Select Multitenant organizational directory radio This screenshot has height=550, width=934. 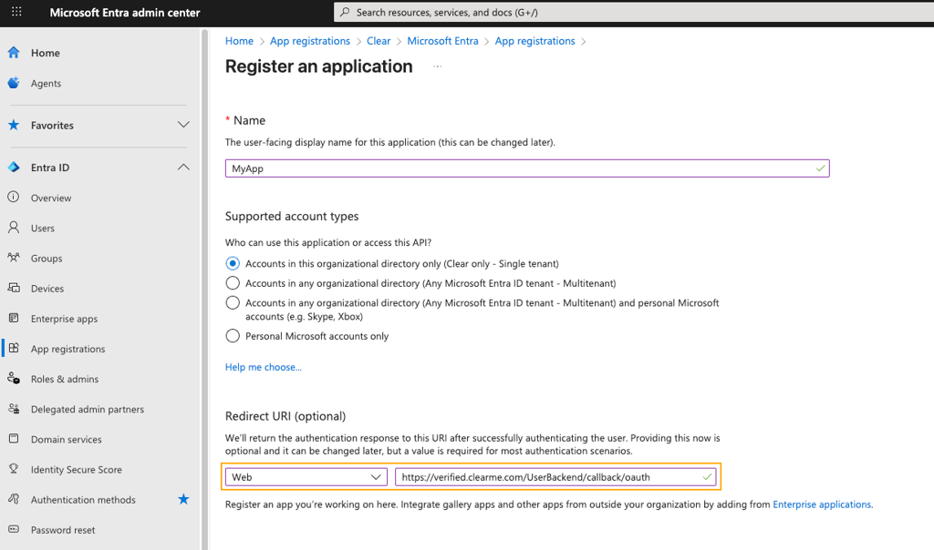pos(233,283)
